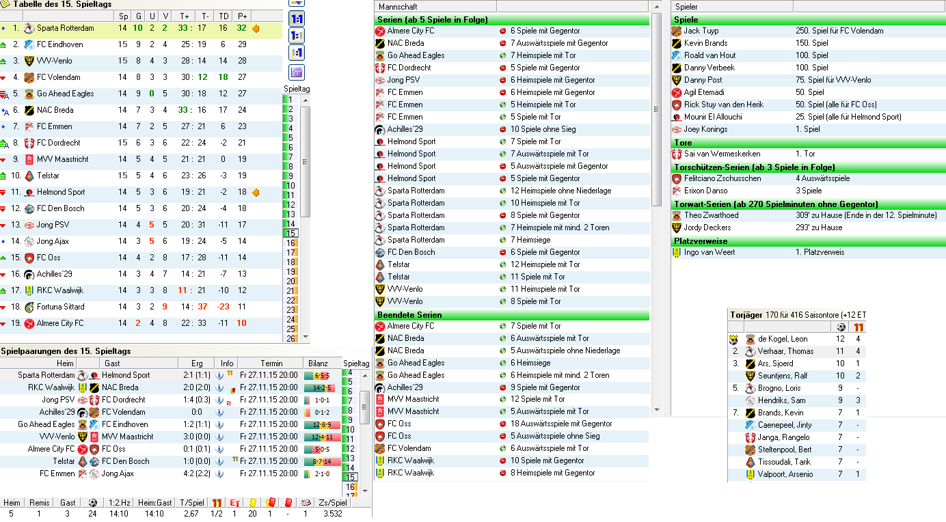The width and height of the screenshot is (946, 522).
Task: Select 'Tissoudali, Tarik' in the Torjäger list
Action: (797, 462)
